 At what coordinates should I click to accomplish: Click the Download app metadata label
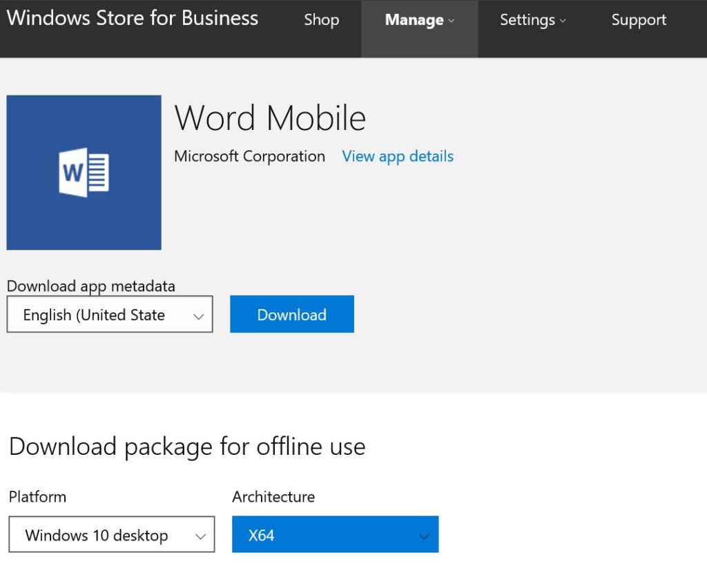click(91, 286)
